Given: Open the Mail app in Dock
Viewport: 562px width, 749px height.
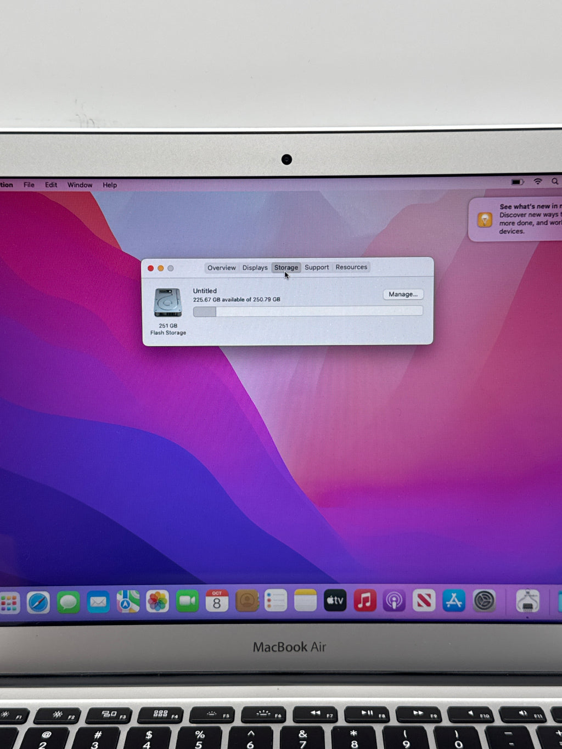Looking at the screenshot, I should (98, 602).
